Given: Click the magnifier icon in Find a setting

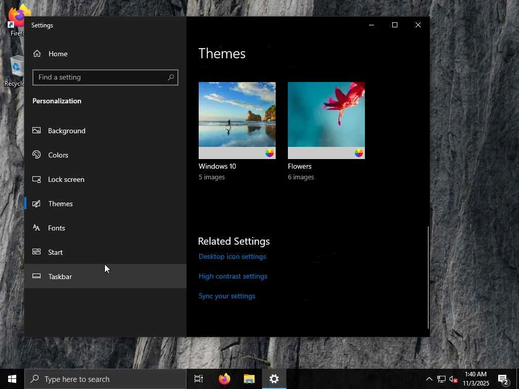Looking at the screenshot, I should click(171, 77).
